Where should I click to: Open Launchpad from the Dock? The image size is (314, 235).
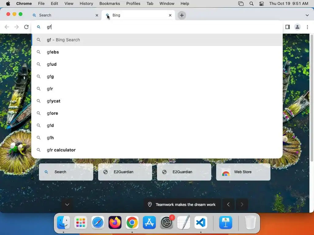(x=81, y=222)
